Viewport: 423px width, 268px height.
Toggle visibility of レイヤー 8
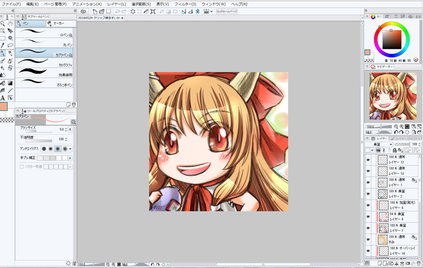[368, 205]
